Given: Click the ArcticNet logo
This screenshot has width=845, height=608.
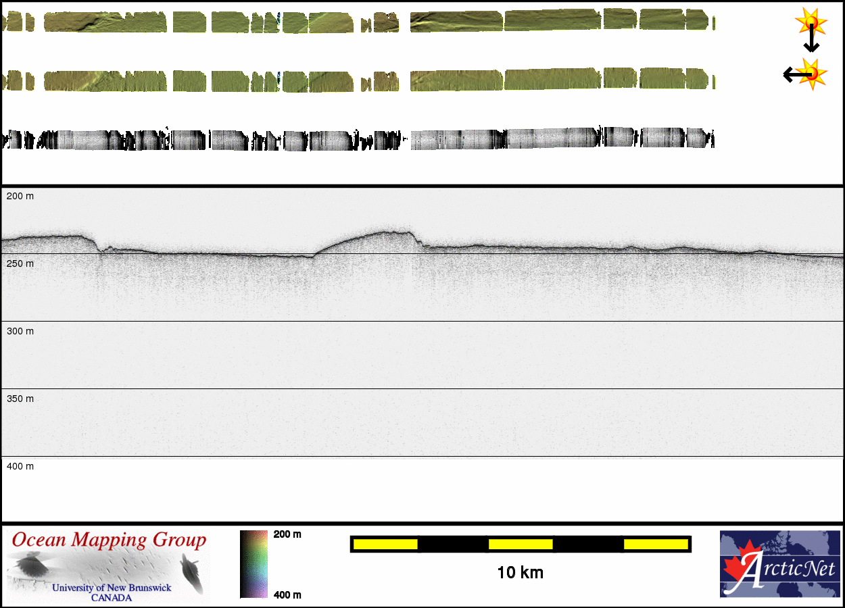Looking at the screenshot, I should click(x=779, y=564).
